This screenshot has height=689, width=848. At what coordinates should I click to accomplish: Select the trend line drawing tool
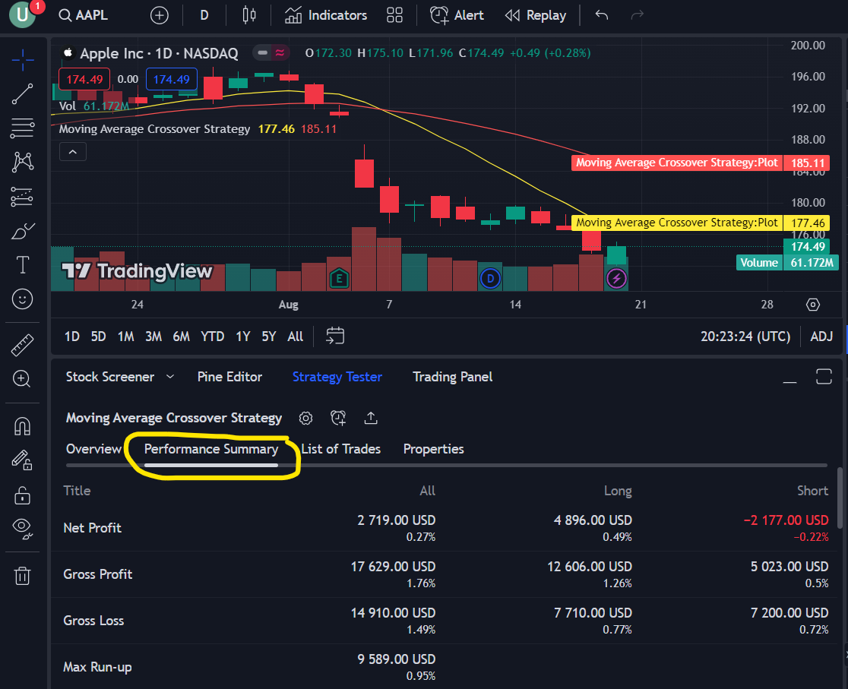coord(23,94)
